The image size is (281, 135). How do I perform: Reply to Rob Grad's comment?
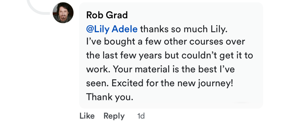(x=114, y=116)
